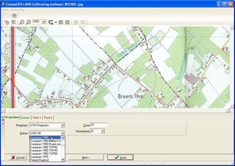Viewport: 235px width, 166px height.
Task: Click the second pointer tool beside hand tool
Action: tap(14, 22)
